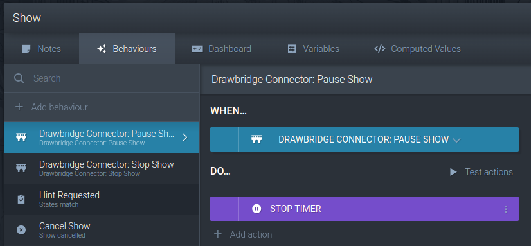Screen dimensions: 531x246
Task: Open the Dashboard tab
Action: coord(221,49)
